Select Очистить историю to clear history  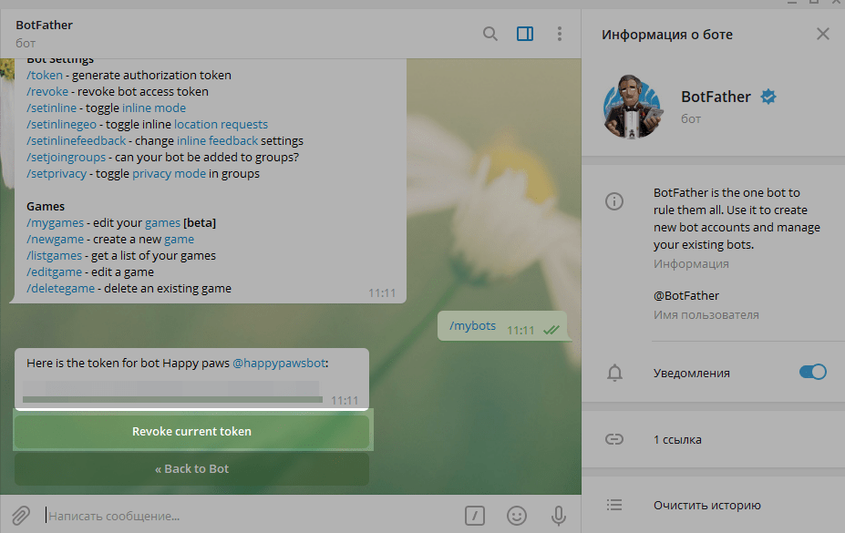(706, 505)
